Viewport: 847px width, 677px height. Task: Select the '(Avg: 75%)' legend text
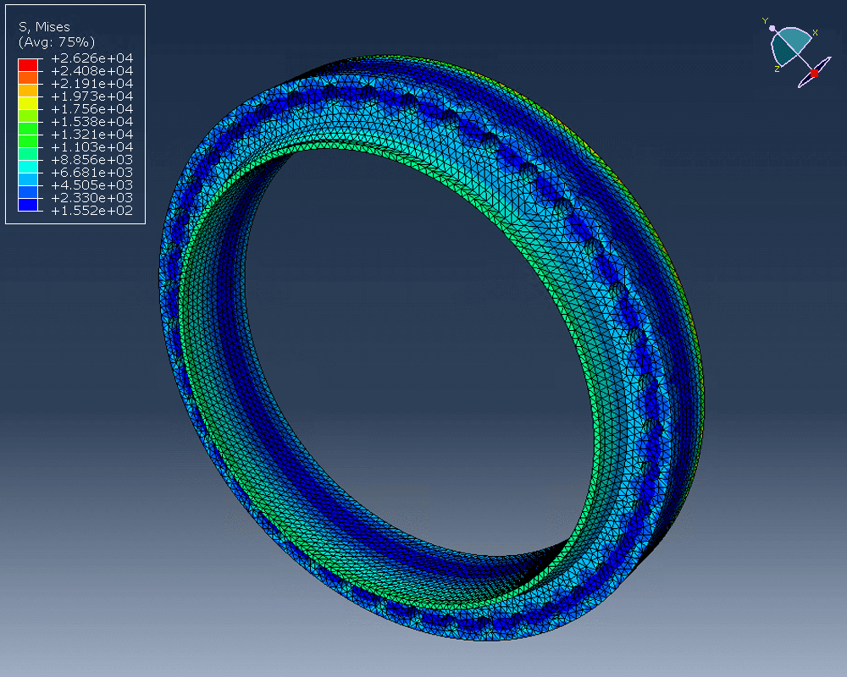click(x=57, y=42)
